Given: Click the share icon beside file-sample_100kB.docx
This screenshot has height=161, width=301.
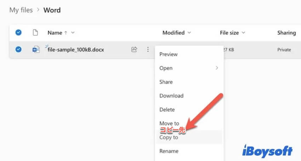Looking at the screenshot, I should tap(134, 50).
